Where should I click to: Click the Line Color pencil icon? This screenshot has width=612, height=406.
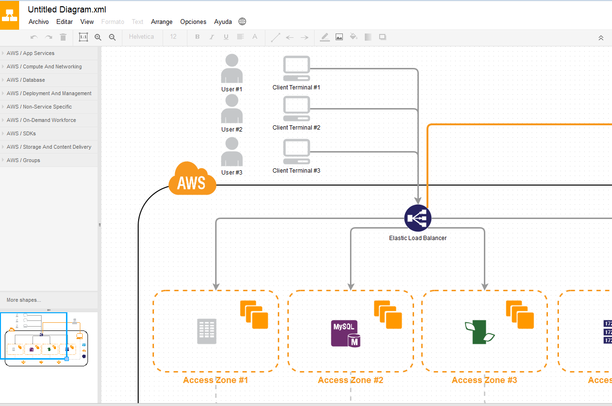(x=325, y=37)
